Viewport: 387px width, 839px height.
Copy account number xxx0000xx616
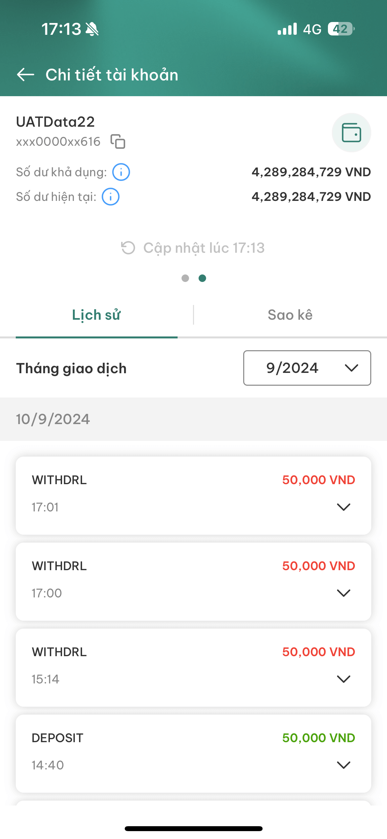[118, 141]
